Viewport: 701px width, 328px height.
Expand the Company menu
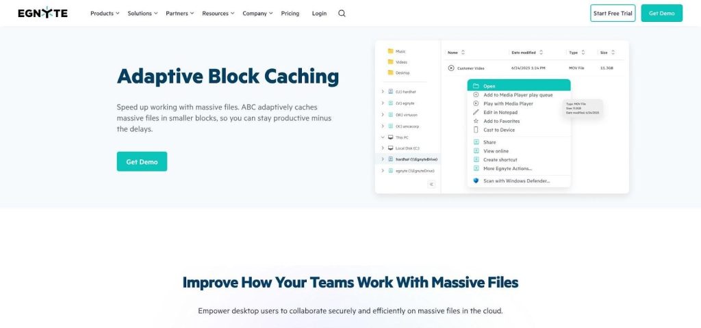point(257,13)
